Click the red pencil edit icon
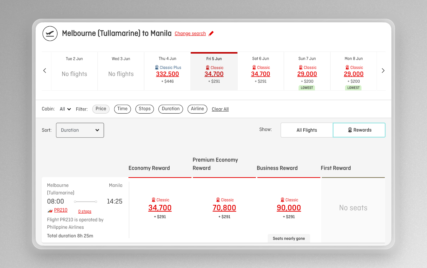 coord(211,34)
